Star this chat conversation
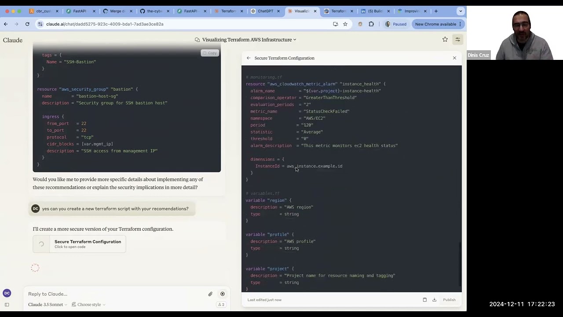 coord(445,40)
